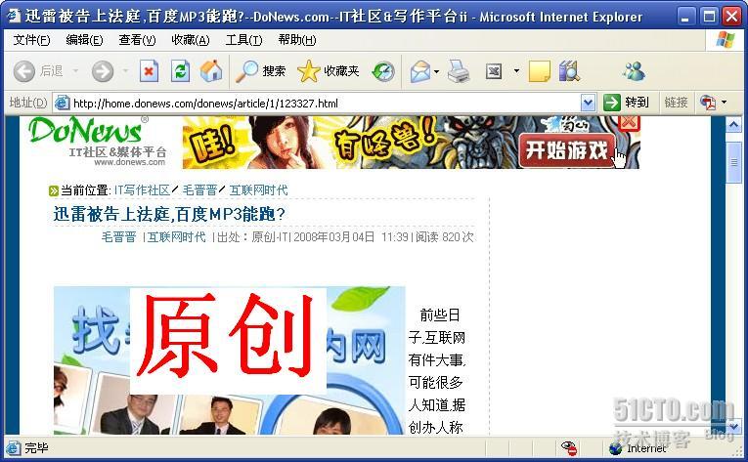Print the page with printer icon
This screenshot has height=462, width=748.
(459, 71)
